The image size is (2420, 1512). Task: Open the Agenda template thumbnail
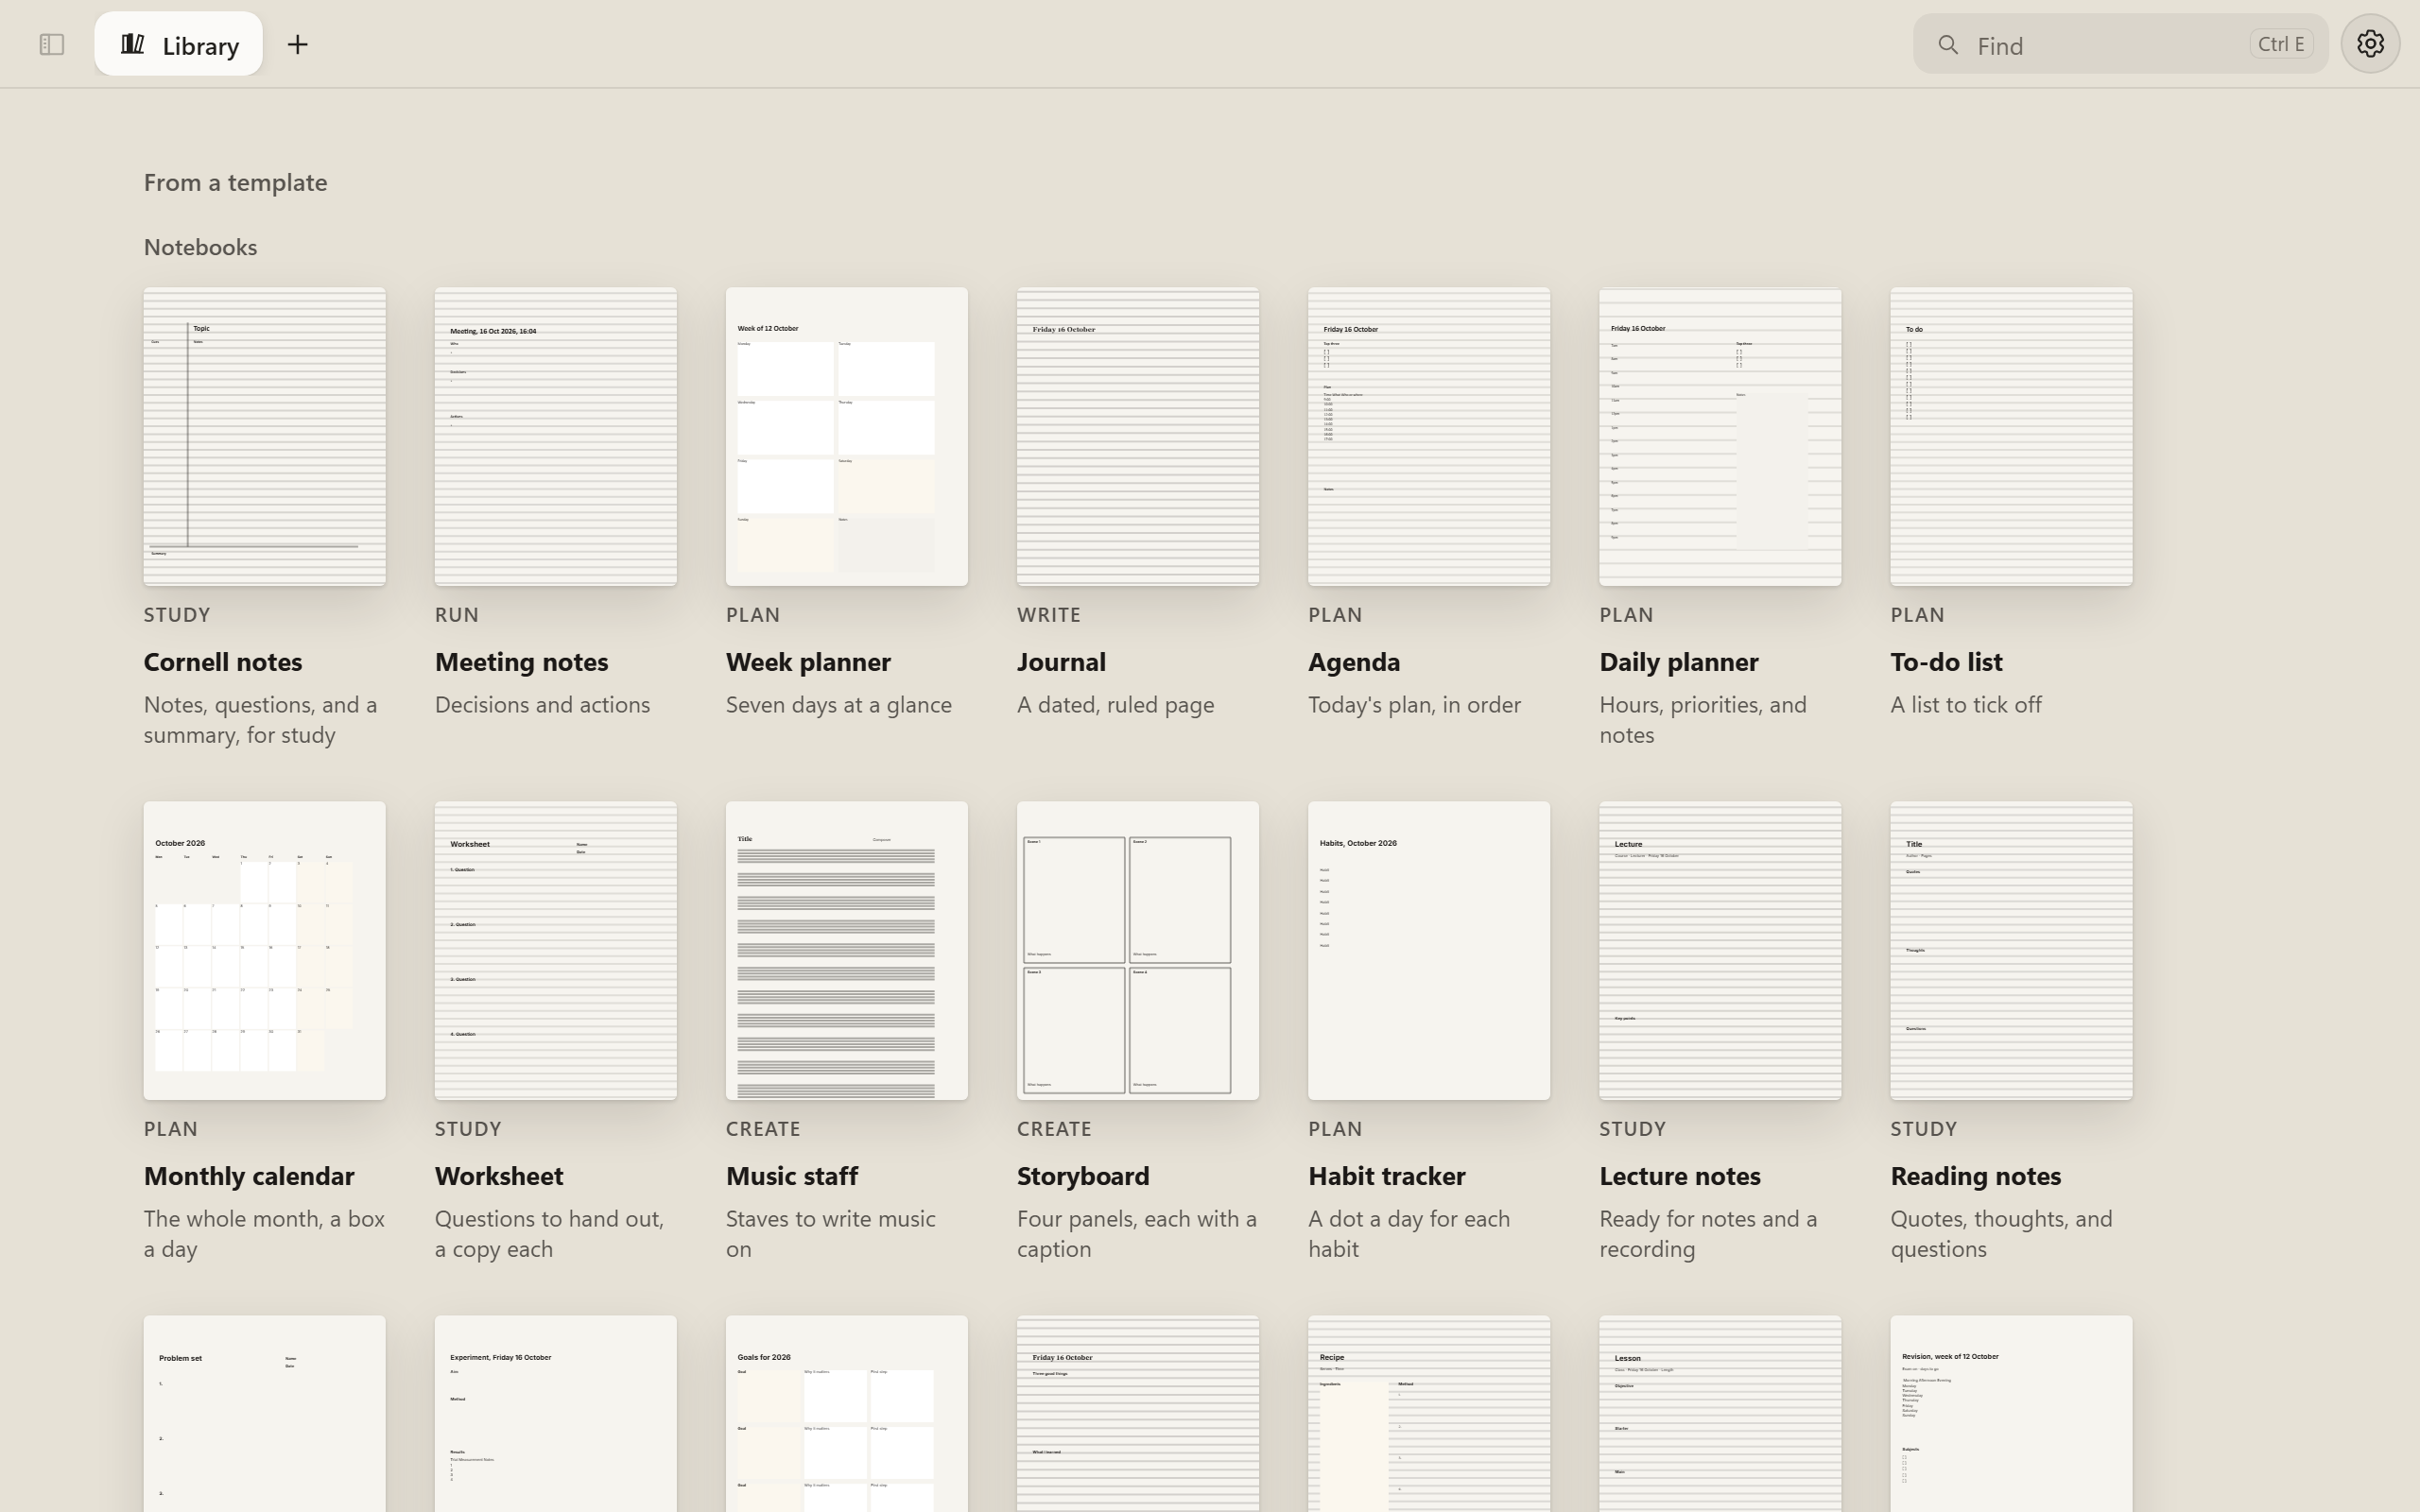1429,437
